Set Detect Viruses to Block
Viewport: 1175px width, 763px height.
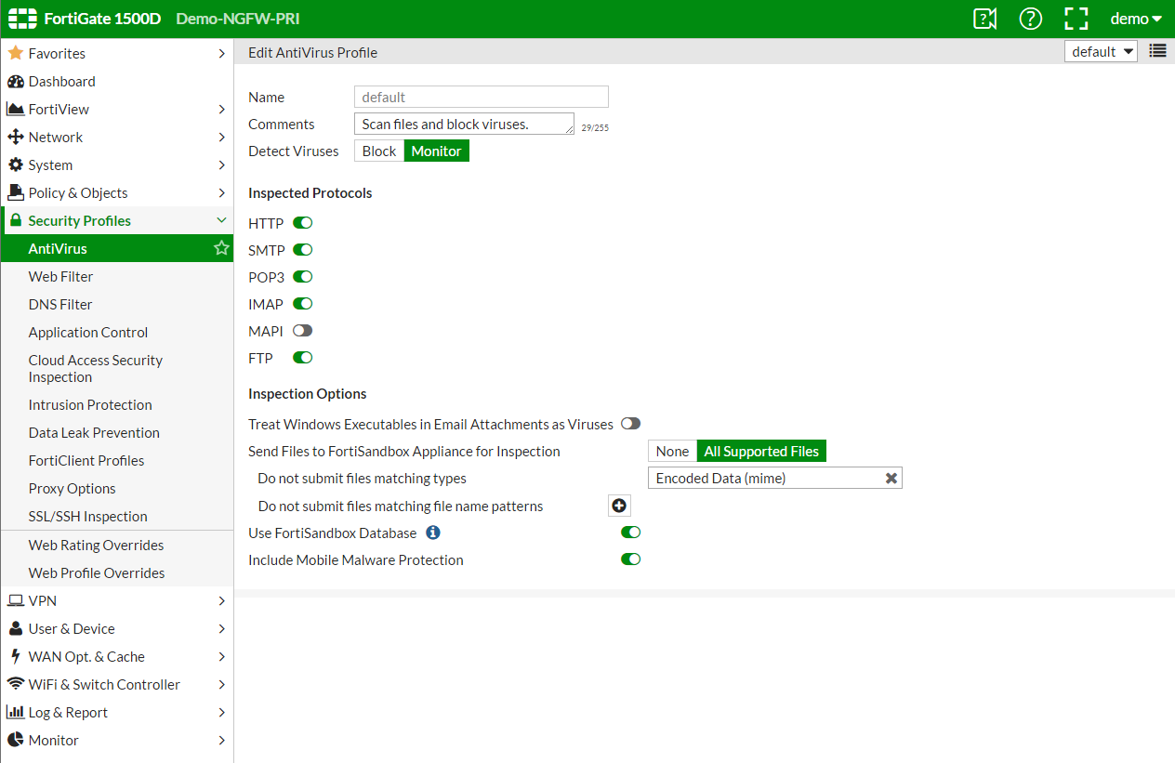(379, 151)
